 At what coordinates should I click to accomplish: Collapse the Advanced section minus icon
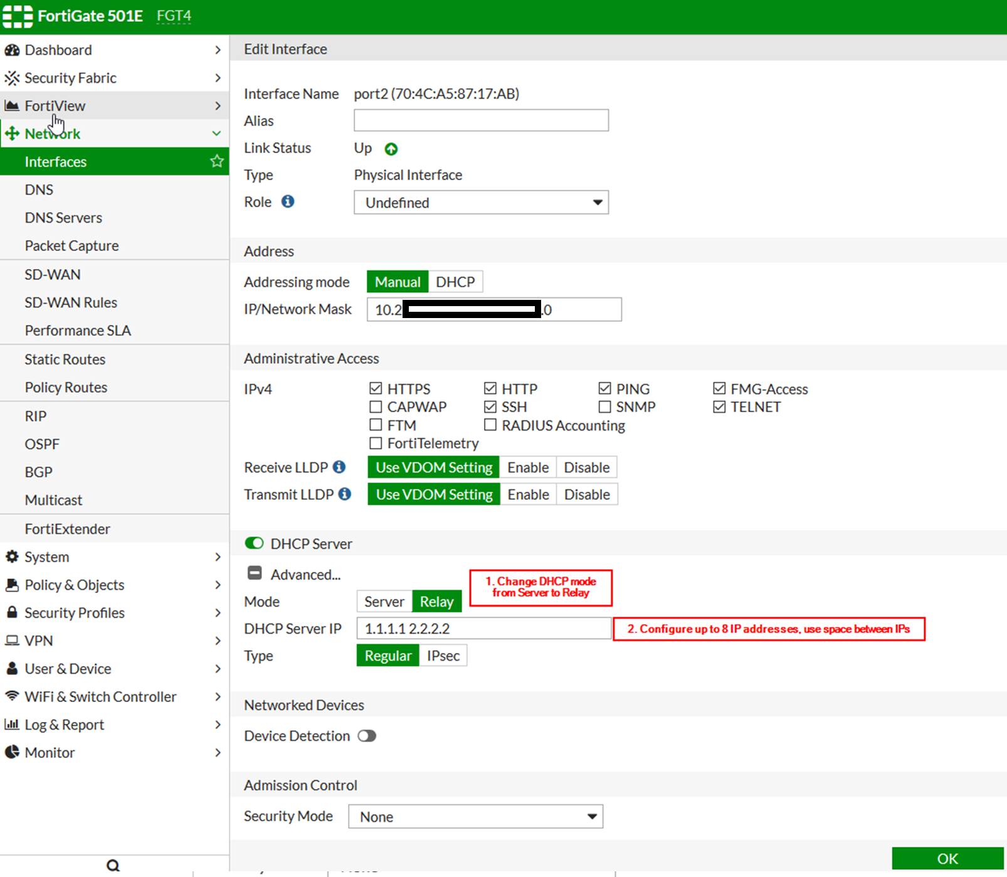click(255, 573)
